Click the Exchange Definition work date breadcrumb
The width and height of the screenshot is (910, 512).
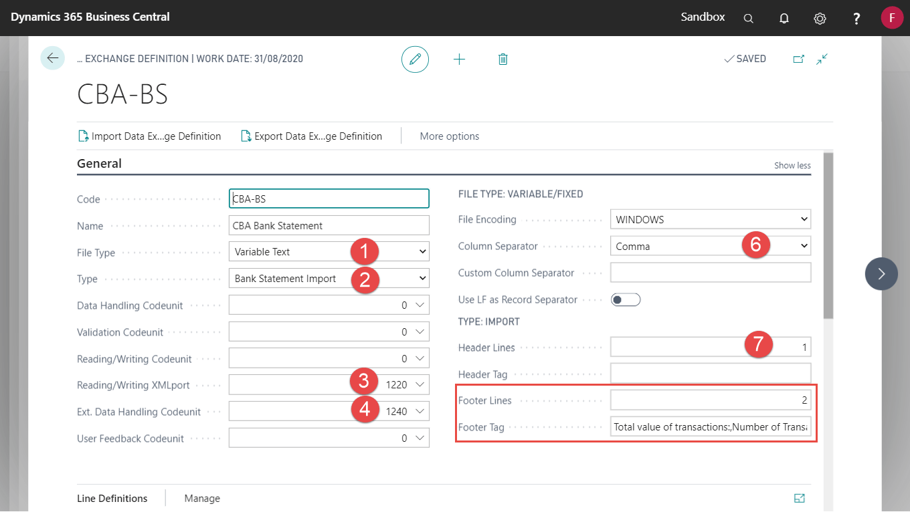[x=190, y=59]
